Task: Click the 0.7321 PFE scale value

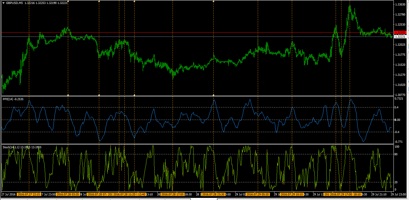Action: point(399,98)
